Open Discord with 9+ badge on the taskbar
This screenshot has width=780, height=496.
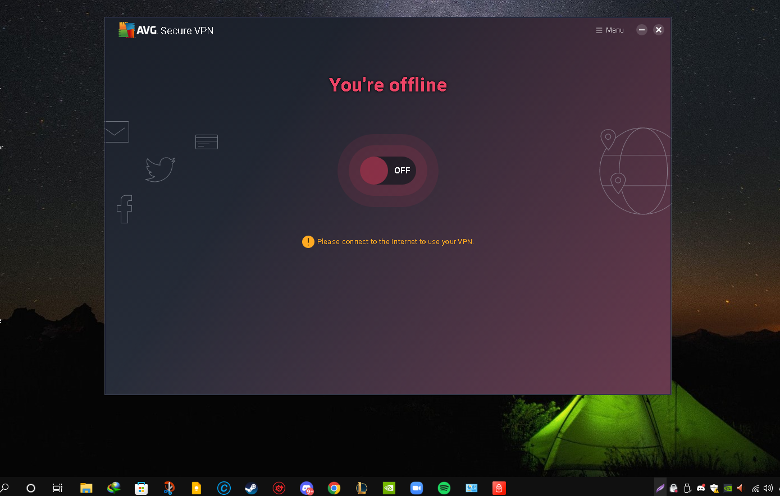tap(307, 488)
